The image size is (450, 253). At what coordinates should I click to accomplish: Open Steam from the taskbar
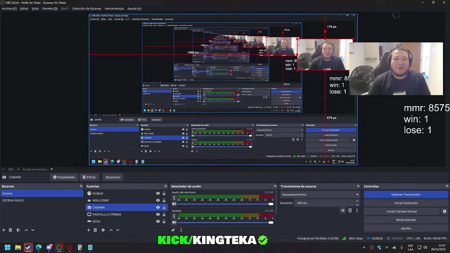pyautogui.click(x=28, y=247)
